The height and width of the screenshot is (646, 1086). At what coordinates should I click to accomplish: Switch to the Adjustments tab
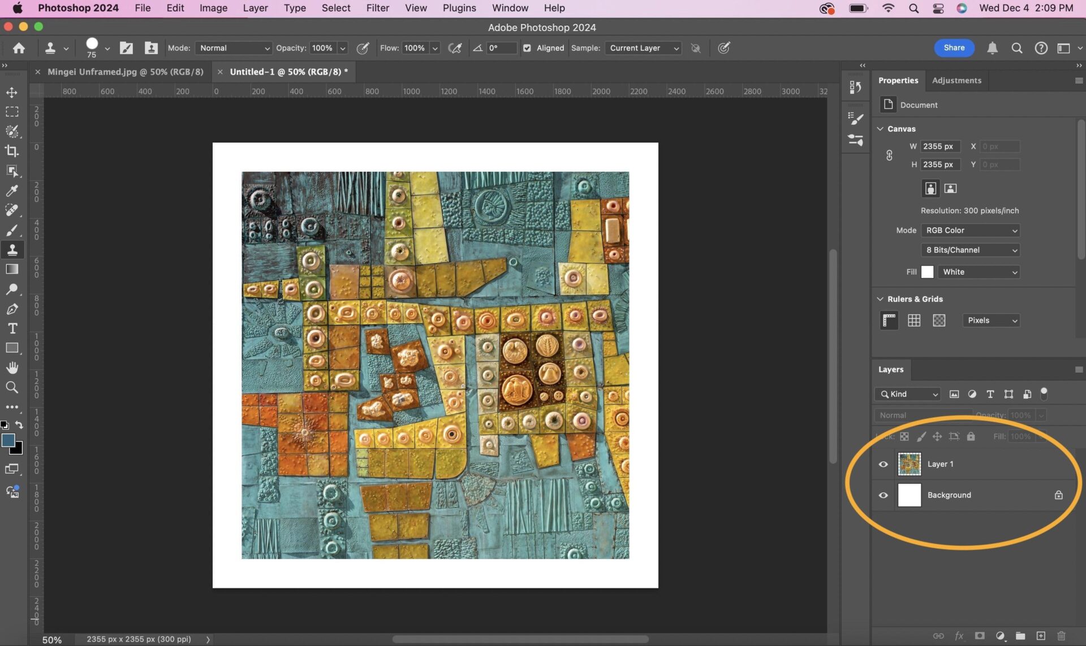click(x=956, y=80)
